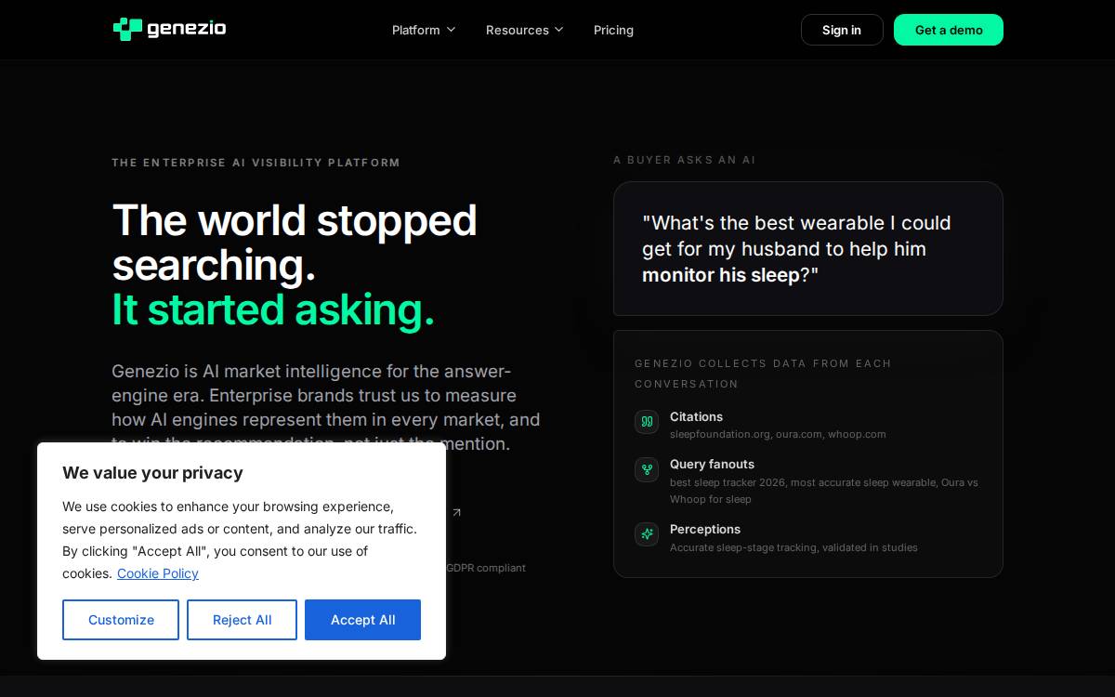Click the genezio wordmark text

187,29
